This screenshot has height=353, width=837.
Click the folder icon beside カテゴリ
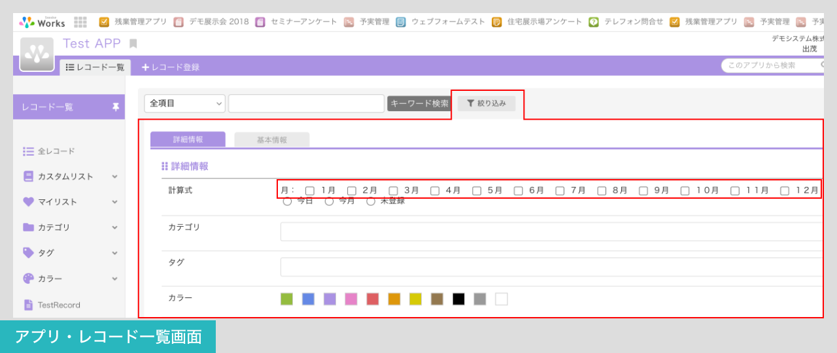(x=28, y=227)
